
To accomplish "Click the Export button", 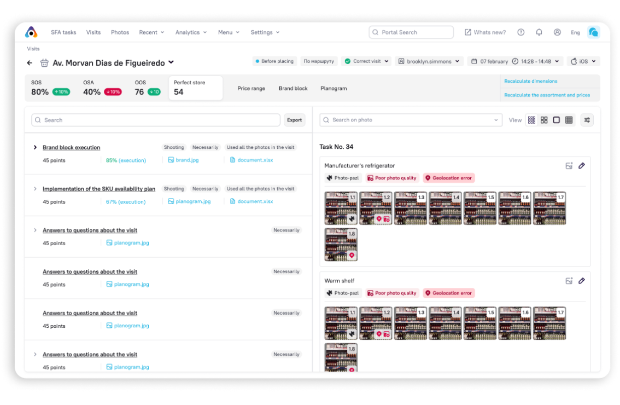I will coord(294,120).
